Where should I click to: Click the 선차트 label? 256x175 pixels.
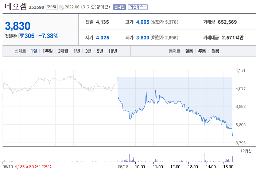20,51
